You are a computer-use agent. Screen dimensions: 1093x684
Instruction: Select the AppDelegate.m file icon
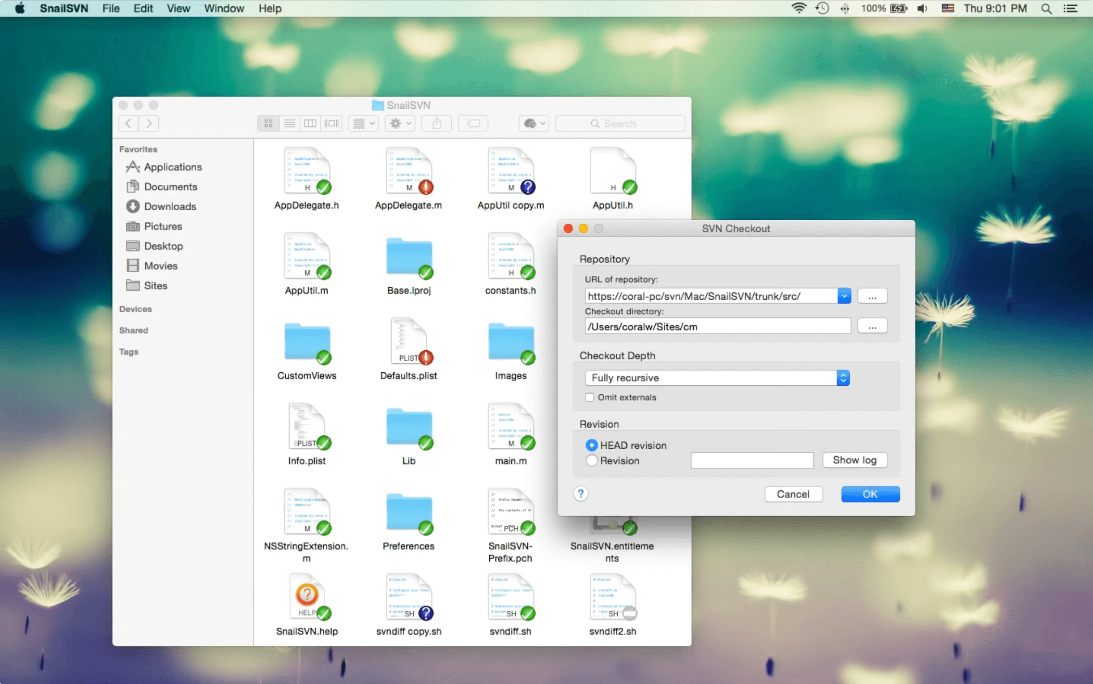coord(409,171)
